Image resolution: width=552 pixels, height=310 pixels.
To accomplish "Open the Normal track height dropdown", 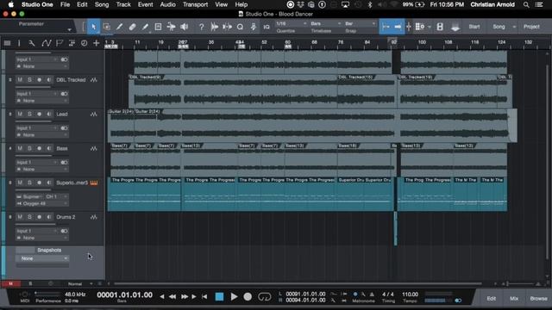I will click(x=80, y=283).
